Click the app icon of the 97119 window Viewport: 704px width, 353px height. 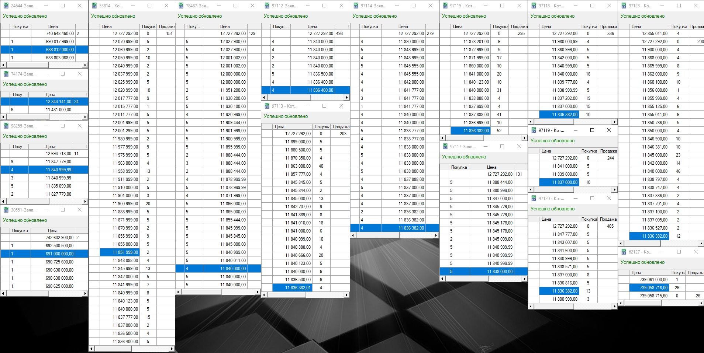534,130
